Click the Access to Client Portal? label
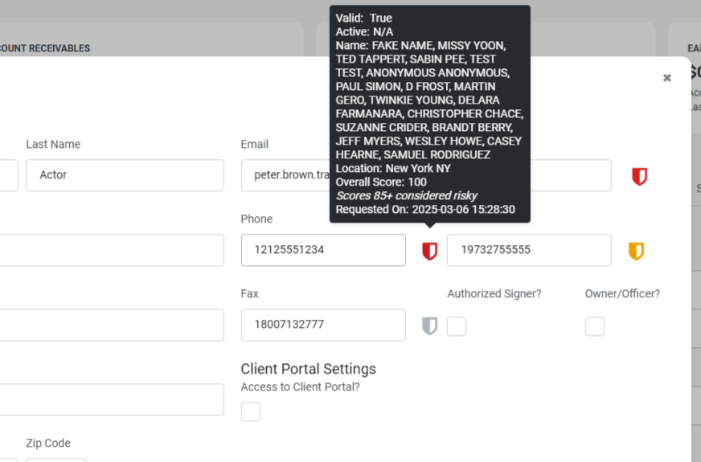 click(300, 387)
